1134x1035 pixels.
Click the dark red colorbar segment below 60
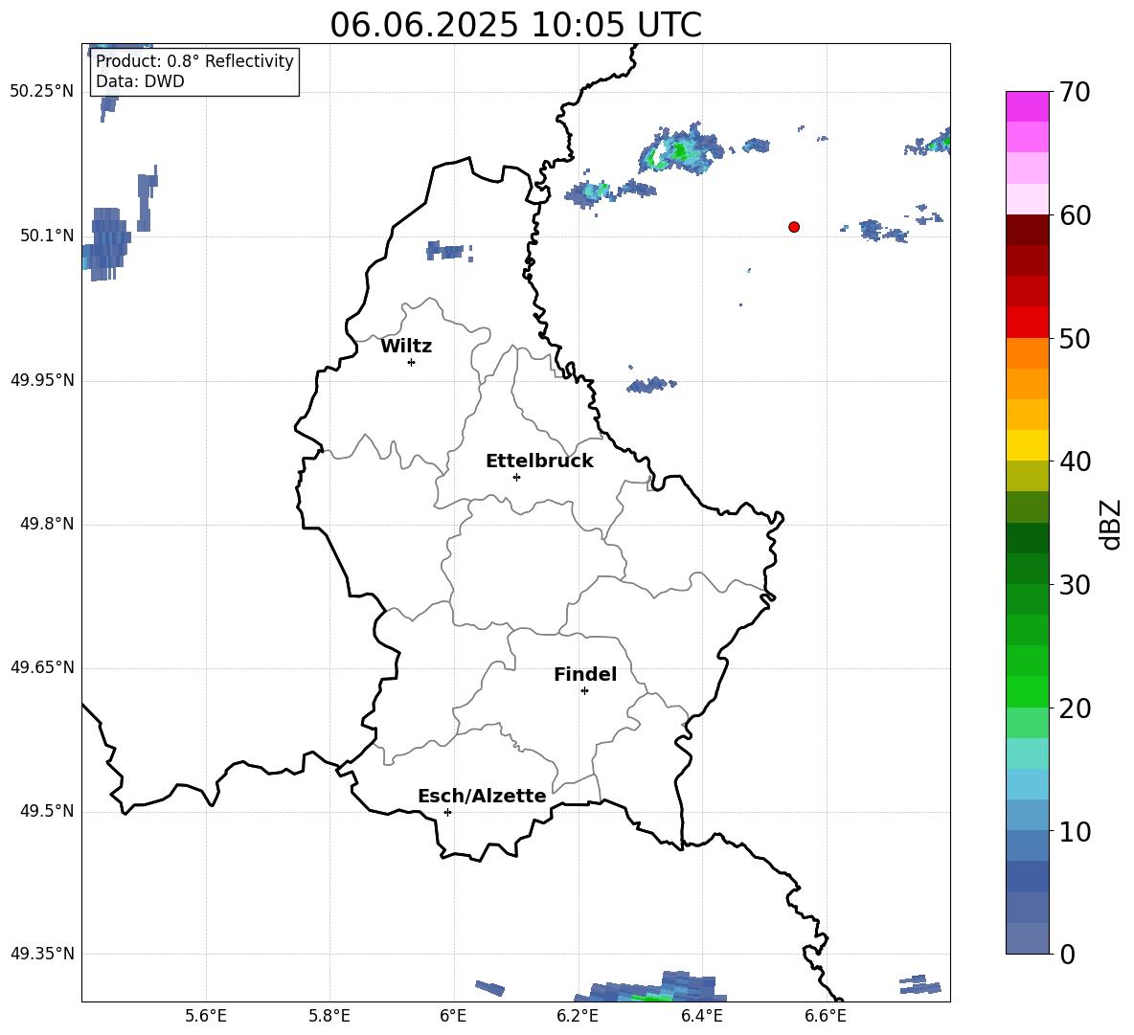pos(1027,229)
